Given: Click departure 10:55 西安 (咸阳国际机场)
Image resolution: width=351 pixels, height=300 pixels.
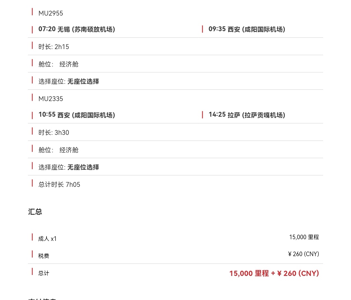Looking at the screenshot, I should (77, 115).
